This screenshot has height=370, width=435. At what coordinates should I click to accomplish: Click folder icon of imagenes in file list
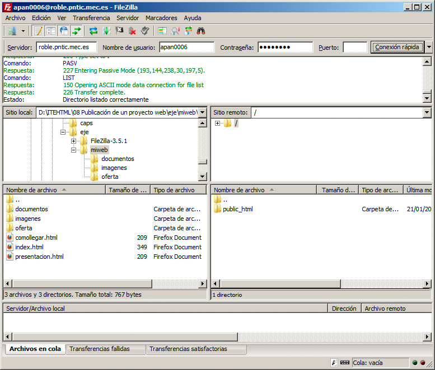[10, 218]
